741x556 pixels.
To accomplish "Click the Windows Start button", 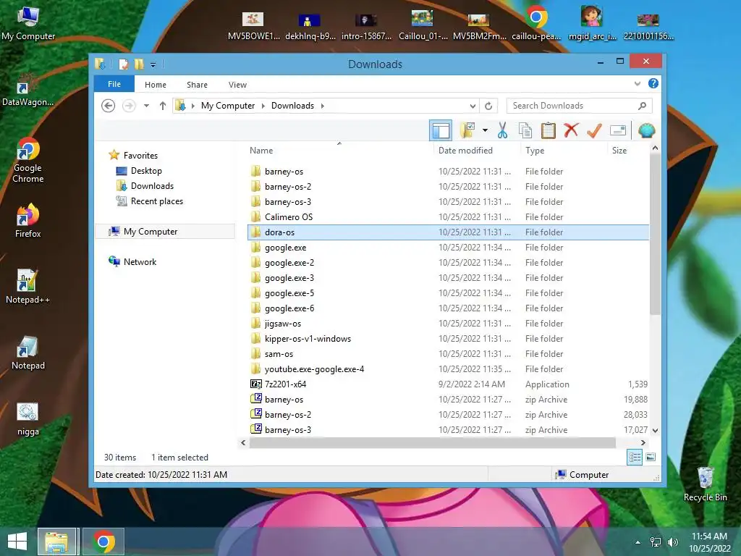I will click(17, 542).
